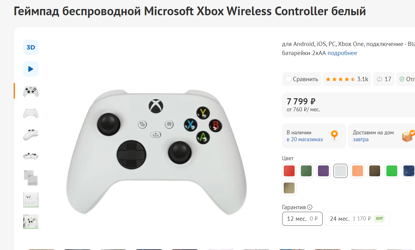Open the 17 comments icon
The height and width of the screenshot is (250, 415).
click(384, 79)
